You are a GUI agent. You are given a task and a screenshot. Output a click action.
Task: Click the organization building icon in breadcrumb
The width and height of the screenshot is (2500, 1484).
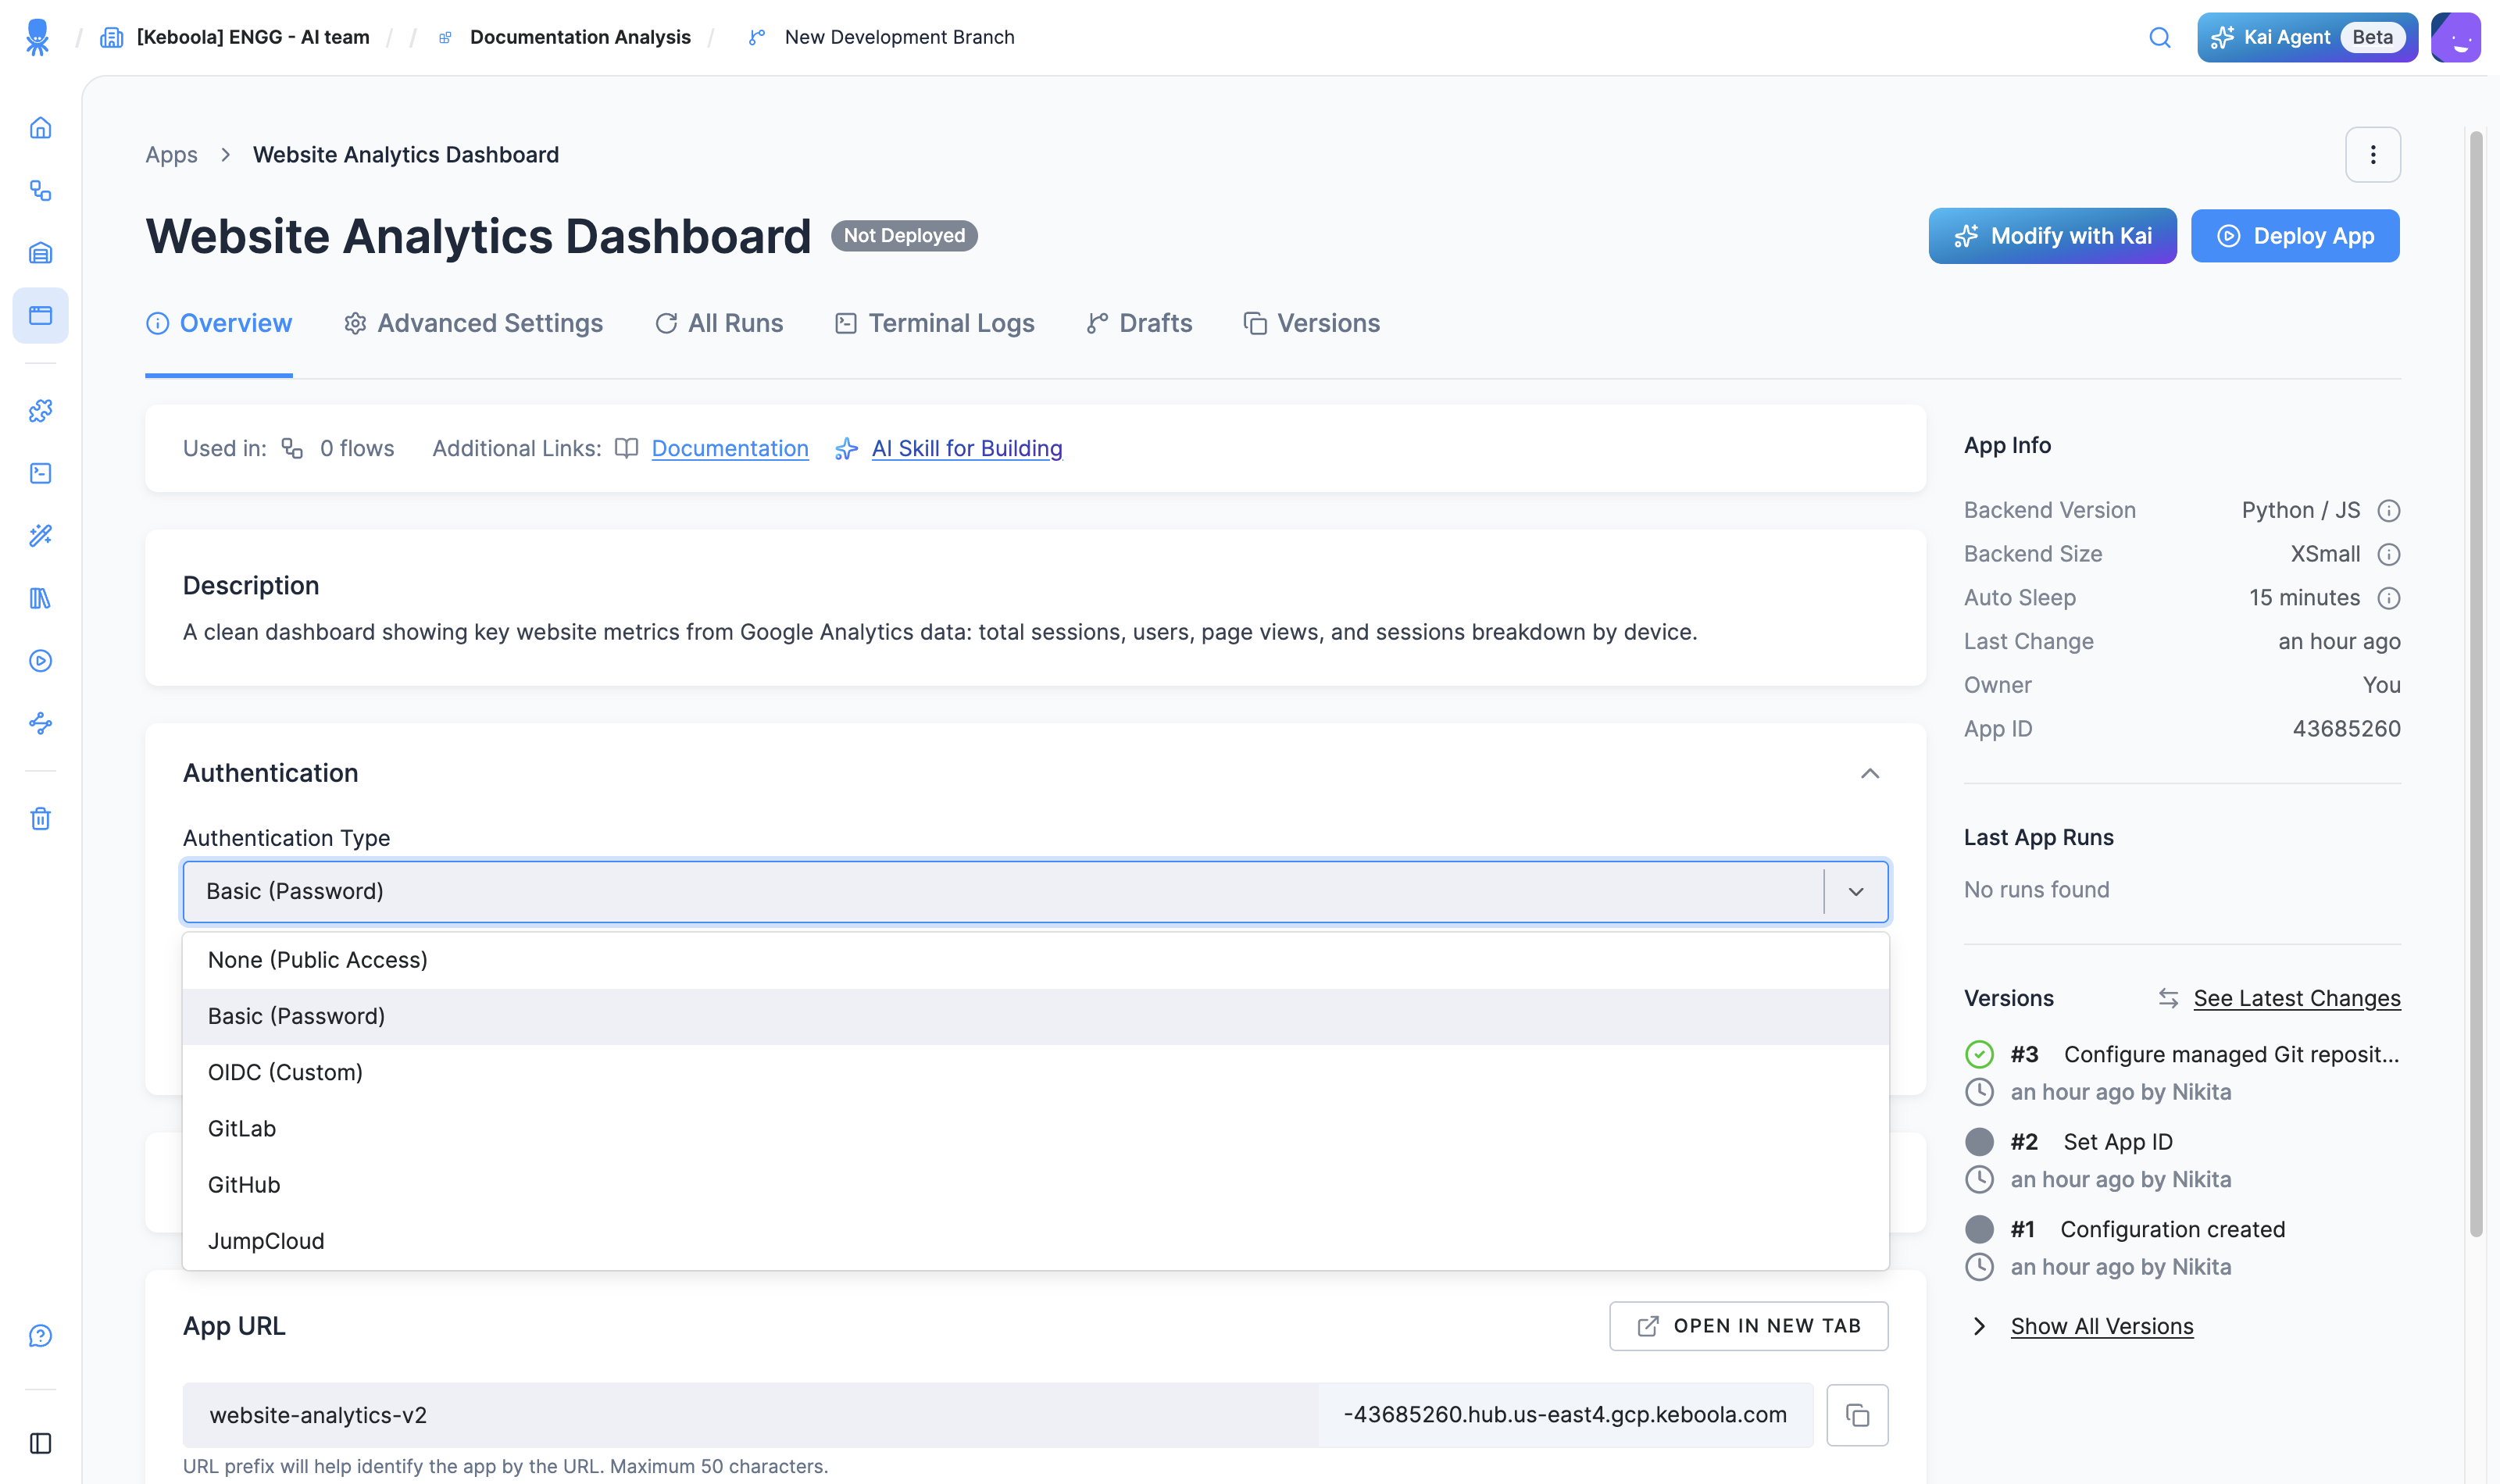[x=111, y=37]
